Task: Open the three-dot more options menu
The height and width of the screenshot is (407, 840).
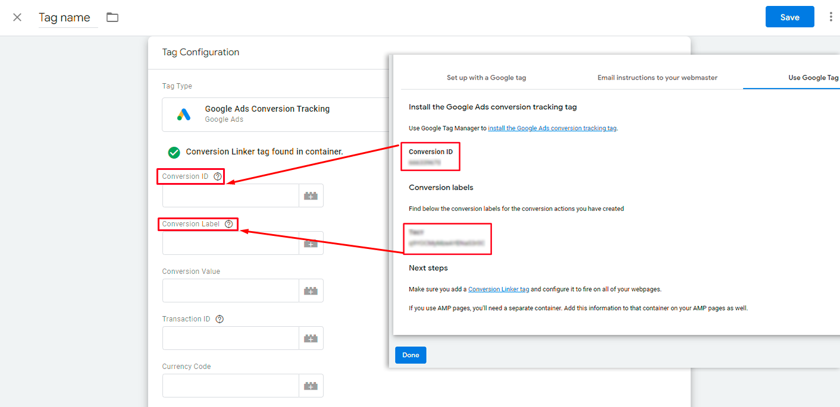Action: click(x=830, y=17)
